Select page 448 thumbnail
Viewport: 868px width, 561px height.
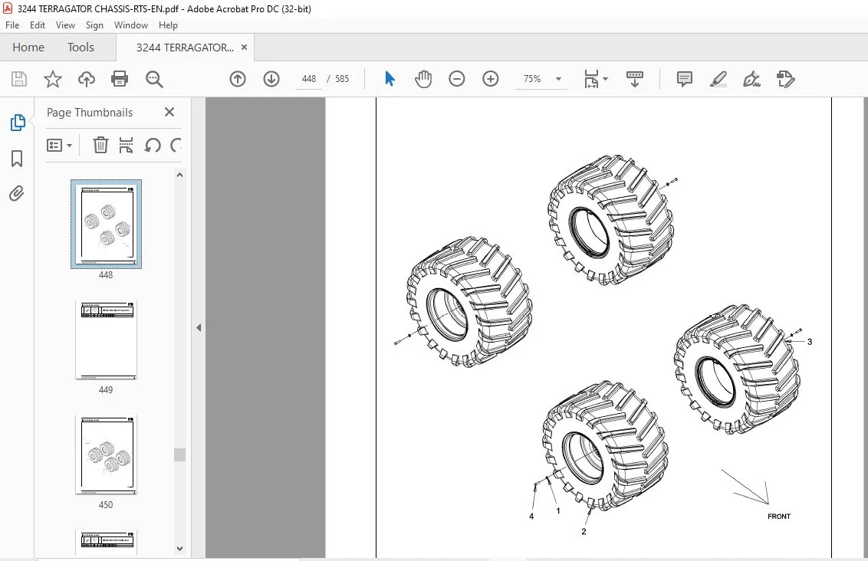click(x=107, y=224)
